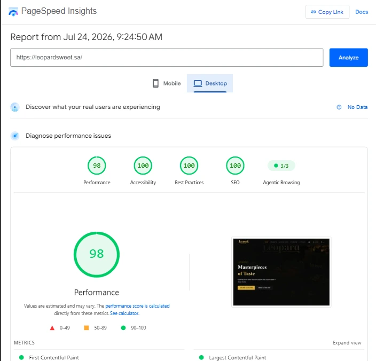Image resolution: width=376 pixels, height=361 pixels.
Task: Click the Diagnose performance issues heading
Action: pos(68,136)
